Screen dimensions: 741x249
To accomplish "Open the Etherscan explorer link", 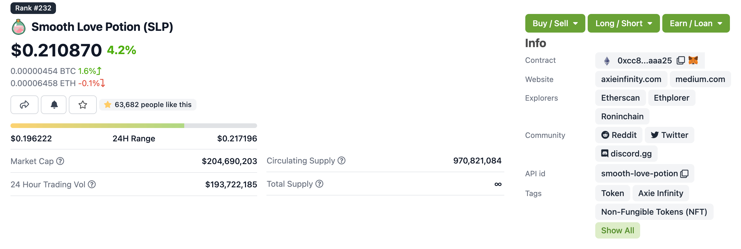I will click(x=620, y=98).
